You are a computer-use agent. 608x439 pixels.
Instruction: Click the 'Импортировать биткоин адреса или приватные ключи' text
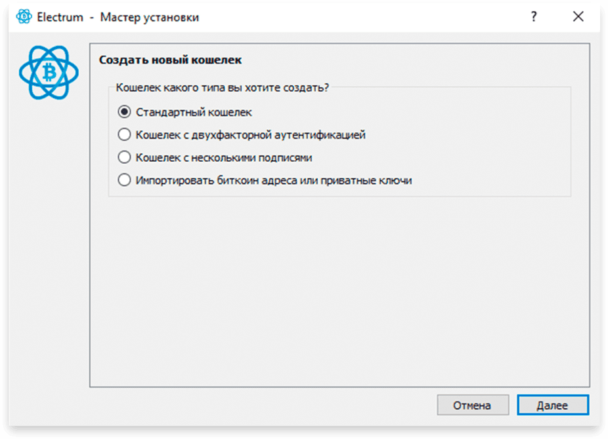[x=273, y=180]
